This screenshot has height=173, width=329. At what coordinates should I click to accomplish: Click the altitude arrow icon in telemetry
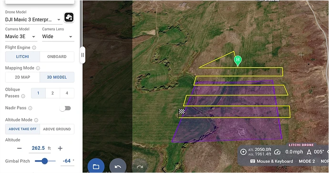tap(243, 152)
